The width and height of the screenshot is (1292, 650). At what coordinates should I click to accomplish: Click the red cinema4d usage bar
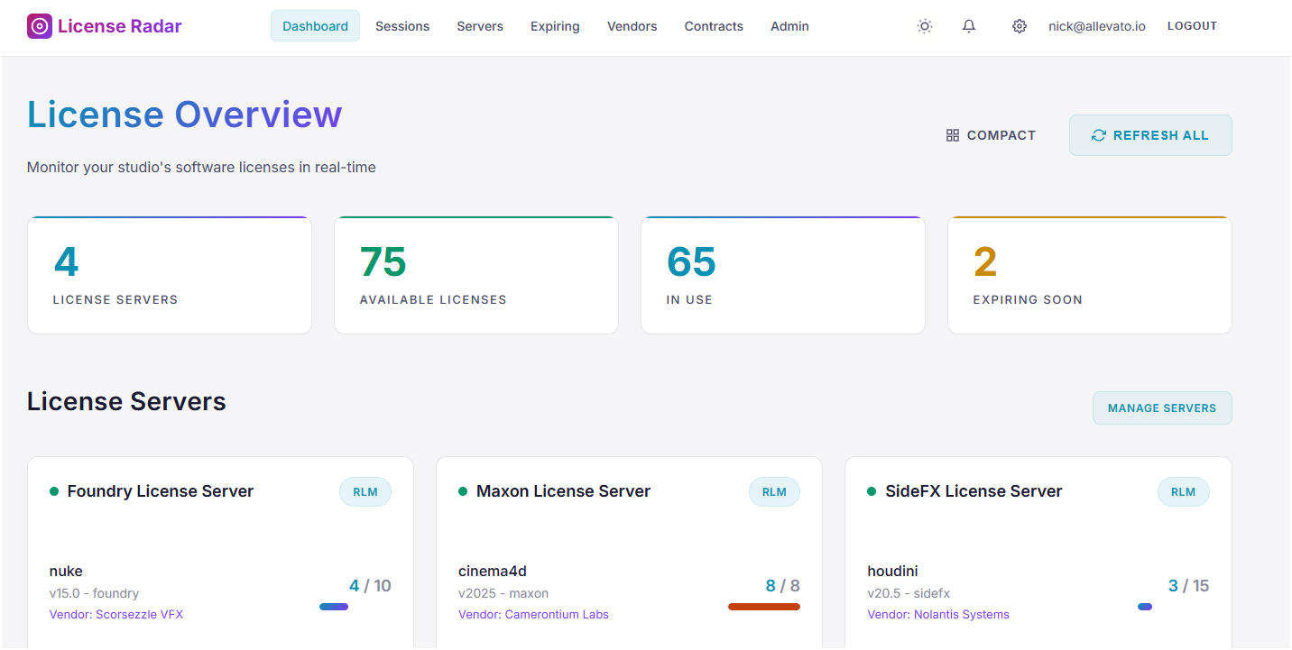coord(763,607)
